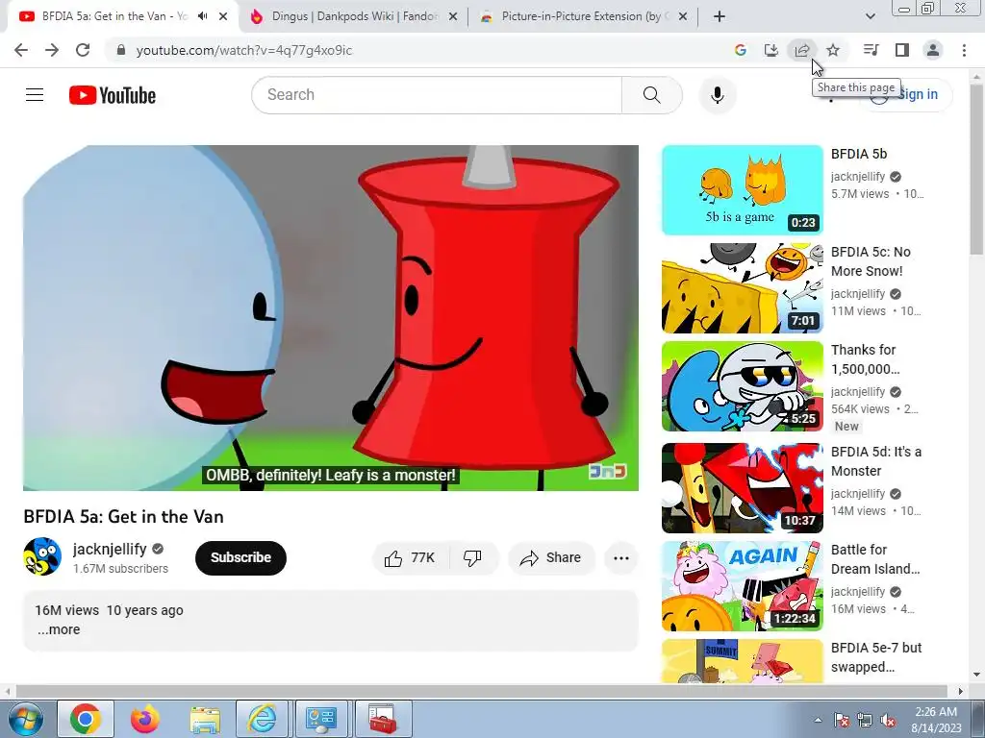Open the control panel app in taskbar
Screen dimensions: 985x738
321,719
